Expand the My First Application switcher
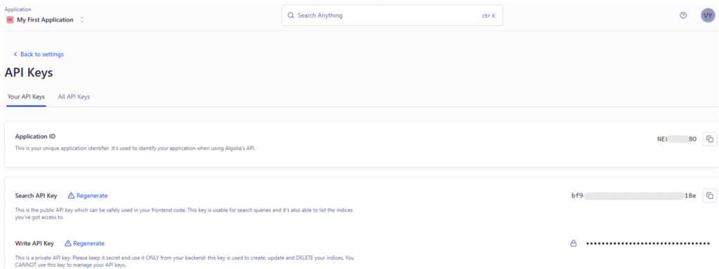Screen dimensions: 719x269 point(82,20)
